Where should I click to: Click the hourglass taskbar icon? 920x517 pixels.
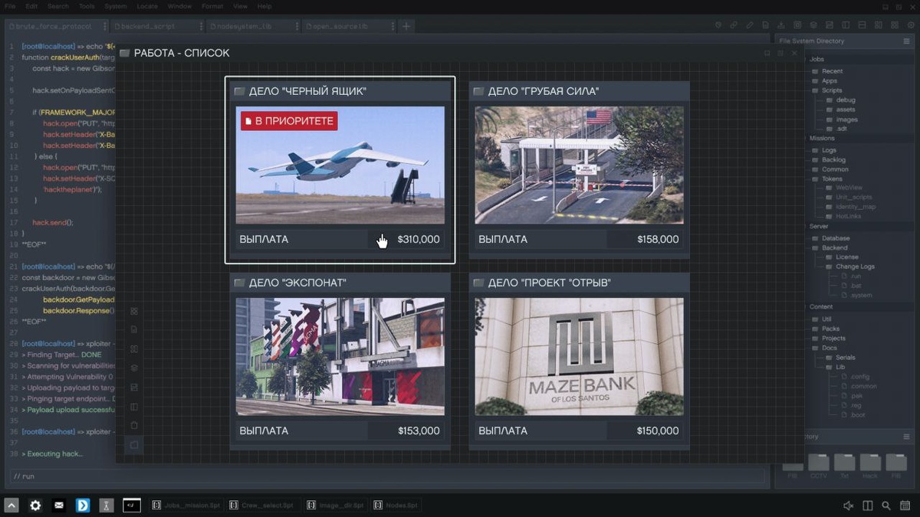[107, 506]
